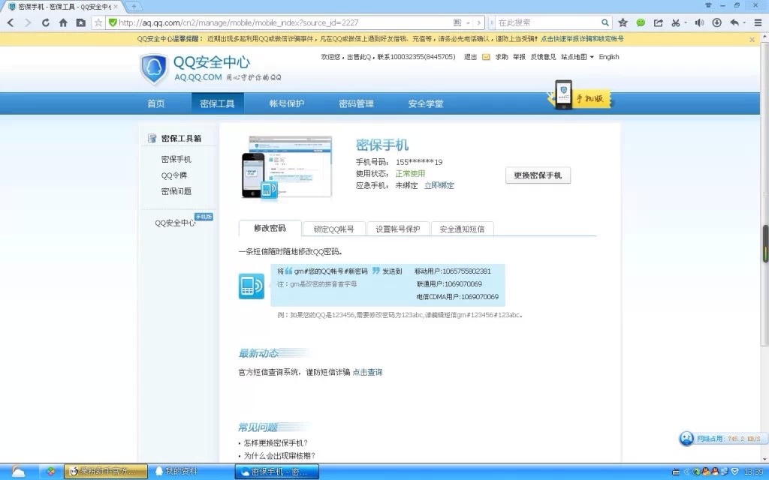Click the 举报 report link
Viewport: 769px width, 480px height.
520,57
